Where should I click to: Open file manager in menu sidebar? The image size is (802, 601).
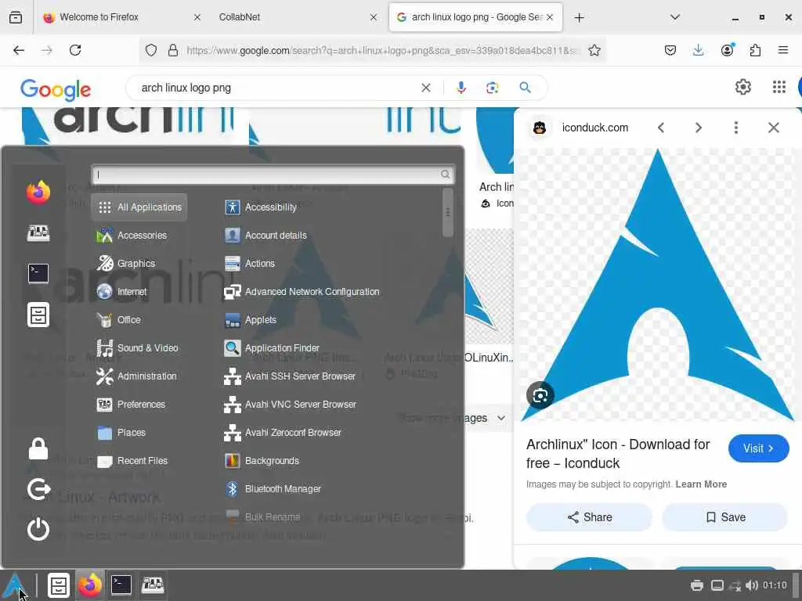[38, 315]
